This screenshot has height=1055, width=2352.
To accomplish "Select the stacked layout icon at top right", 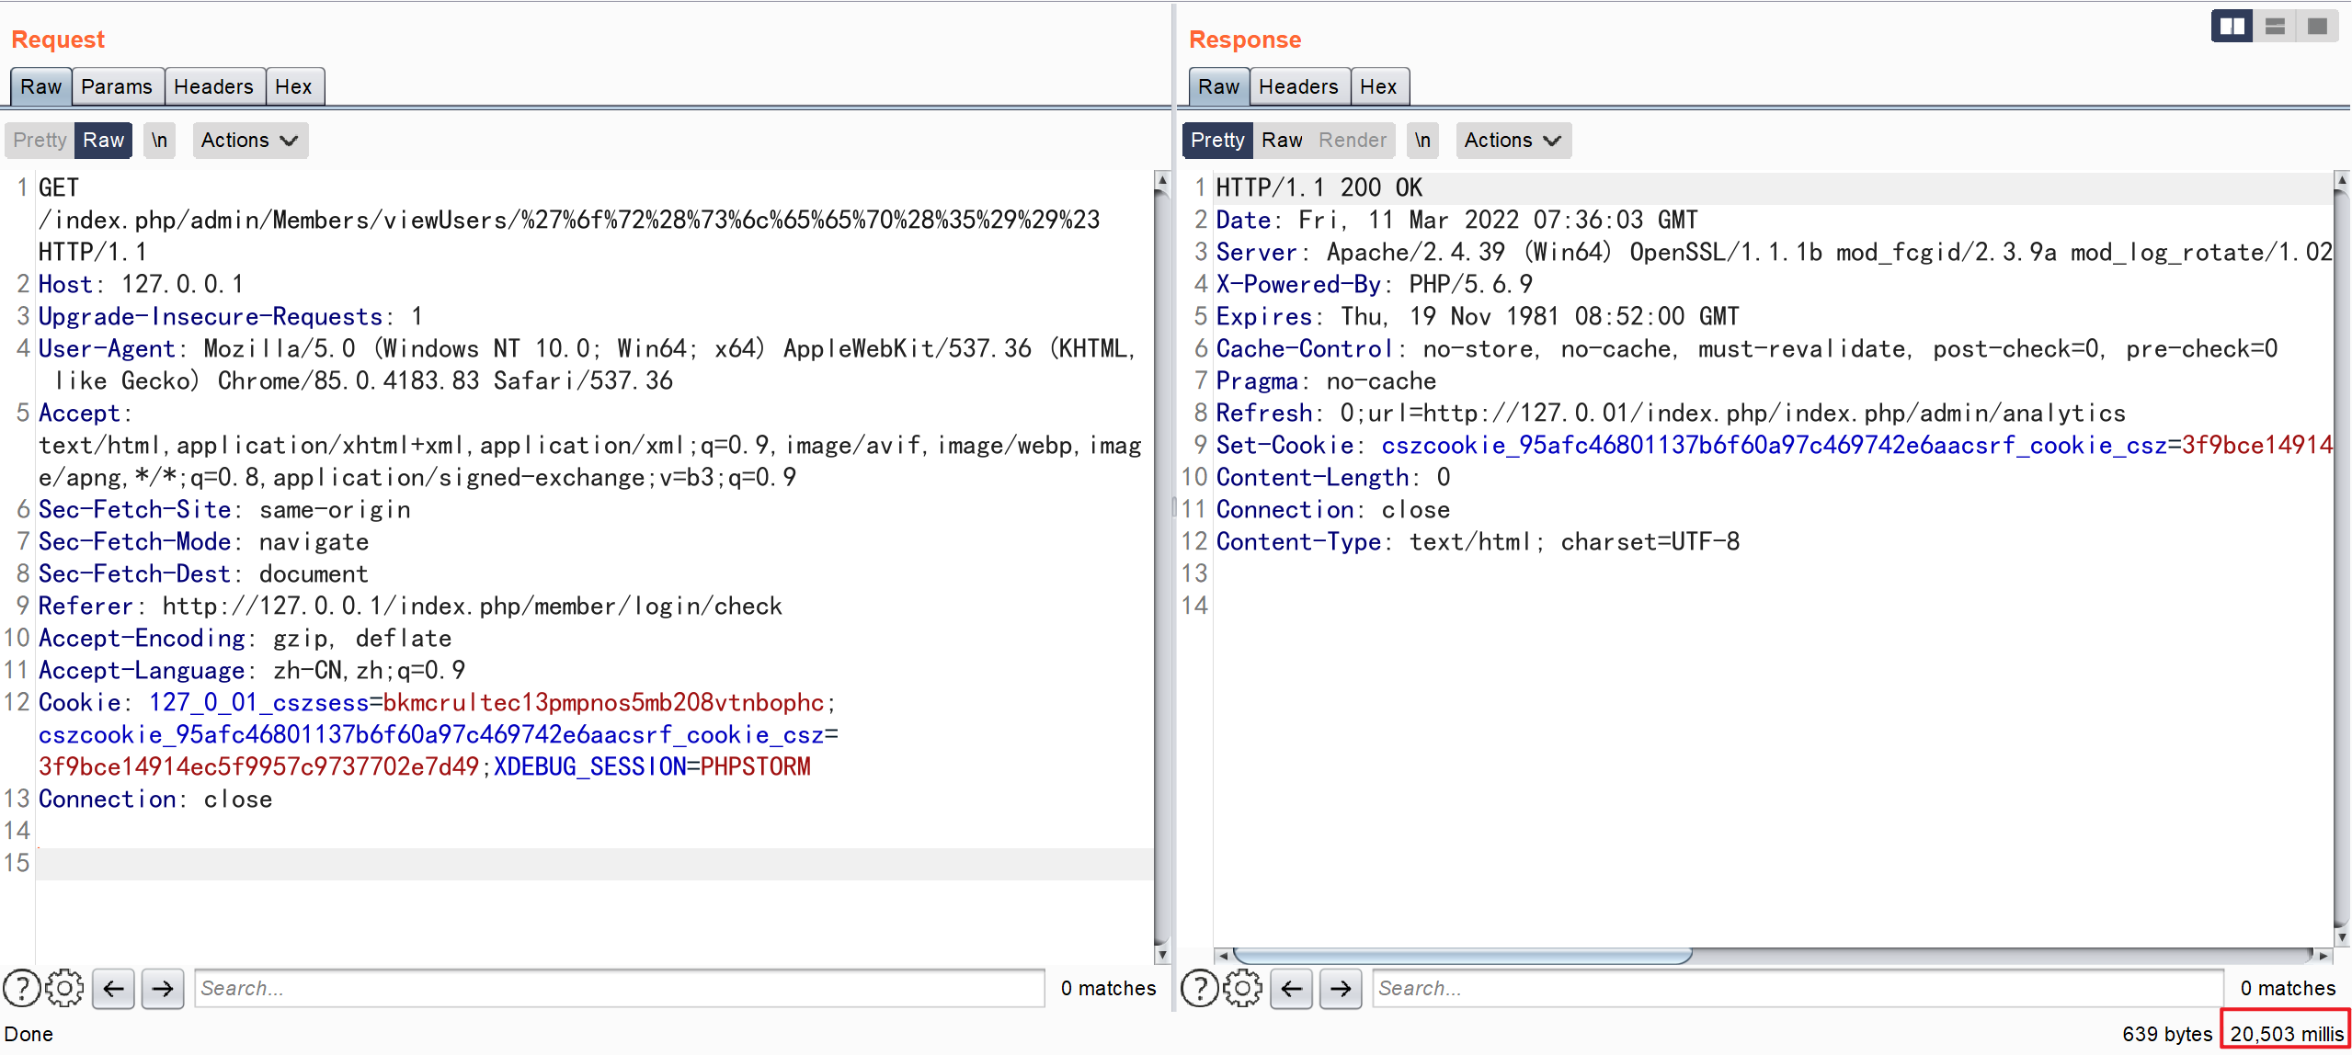I will pyautogui.click(x=2276, y=25).
